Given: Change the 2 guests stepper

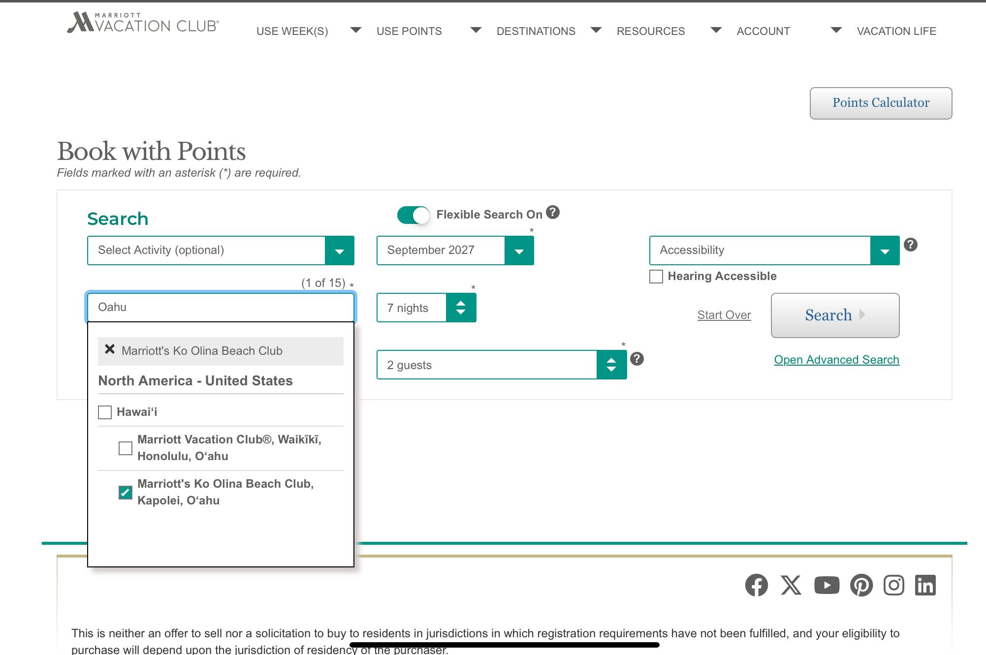Looking at the screenshot, I should (611, 365).
